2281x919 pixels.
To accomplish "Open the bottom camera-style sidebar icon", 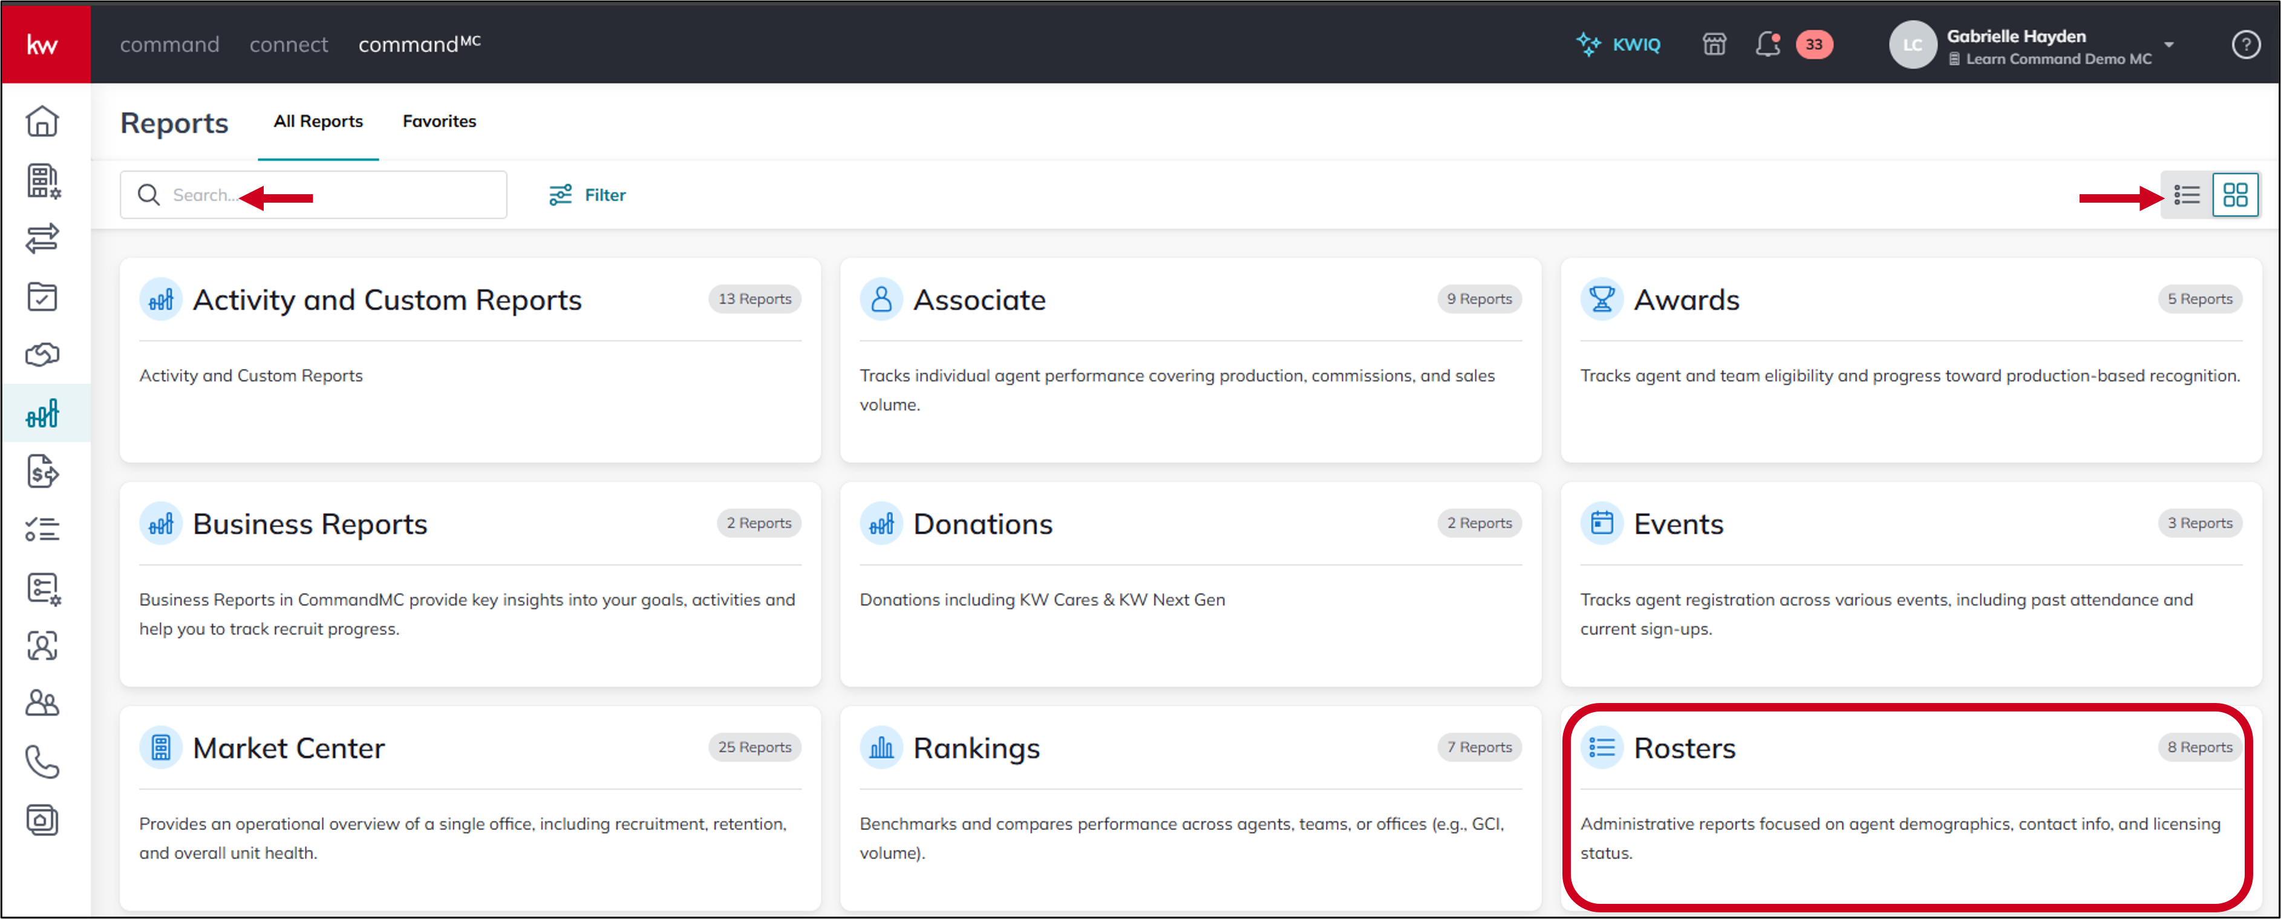I will pyautogui.click(x=42, y=821).
